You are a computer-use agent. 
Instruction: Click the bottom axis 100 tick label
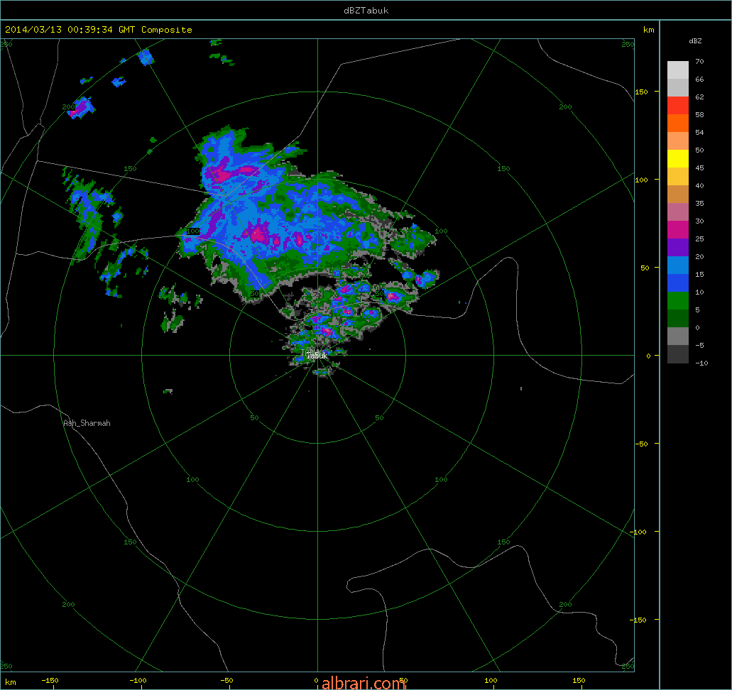(x=491, y=680)
